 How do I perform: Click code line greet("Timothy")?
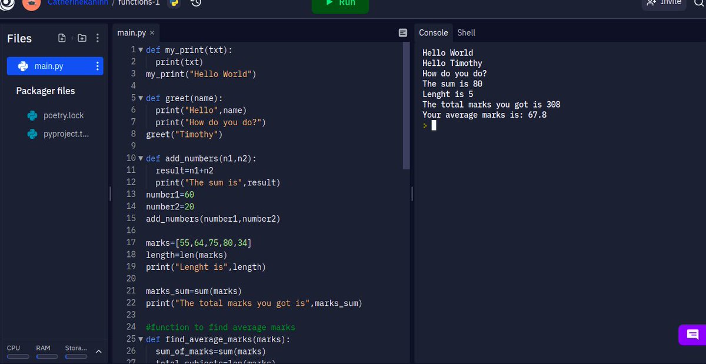pyautogui.click(x=184, y=134)
